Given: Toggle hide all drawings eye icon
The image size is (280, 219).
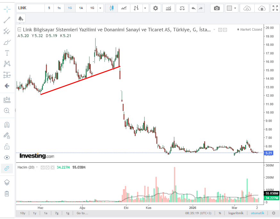Looking at the screenshot, I should click(x=7, y=158).
